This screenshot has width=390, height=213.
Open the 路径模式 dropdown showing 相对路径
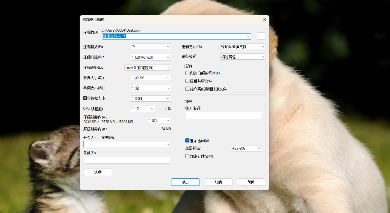tap(243, 57)
